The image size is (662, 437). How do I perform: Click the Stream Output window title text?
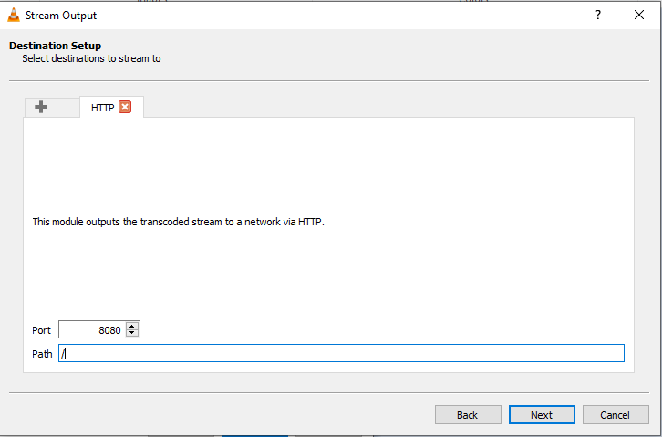click(x=61, y=15)
